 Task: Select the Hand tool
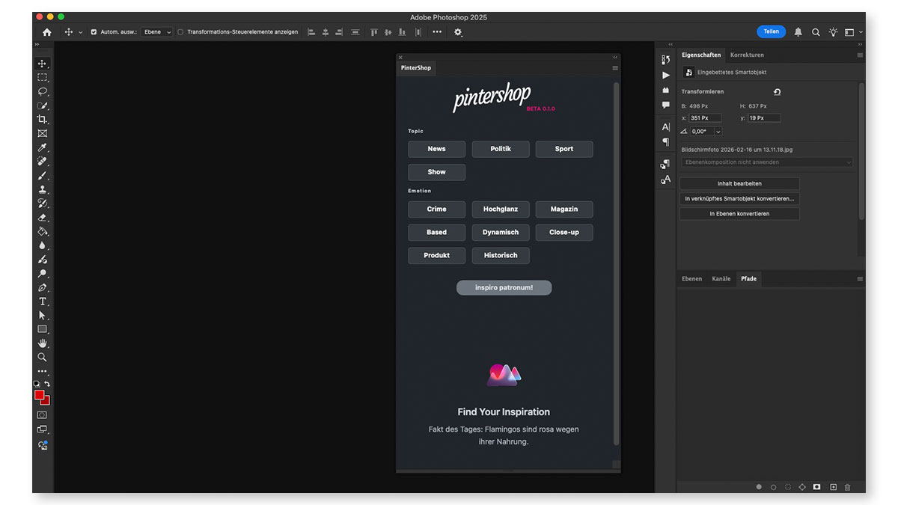(x=43, y=343)
